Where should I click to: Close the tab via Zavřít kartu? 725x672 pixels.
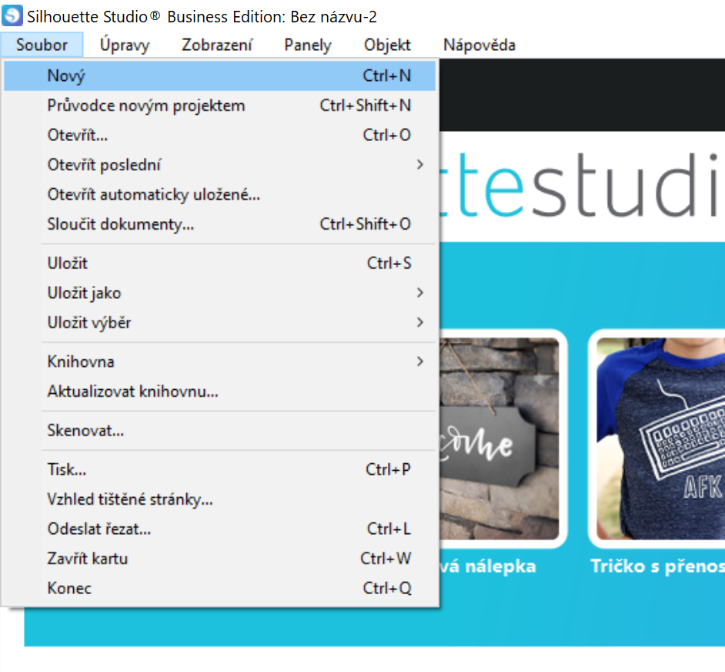[87, 558]
